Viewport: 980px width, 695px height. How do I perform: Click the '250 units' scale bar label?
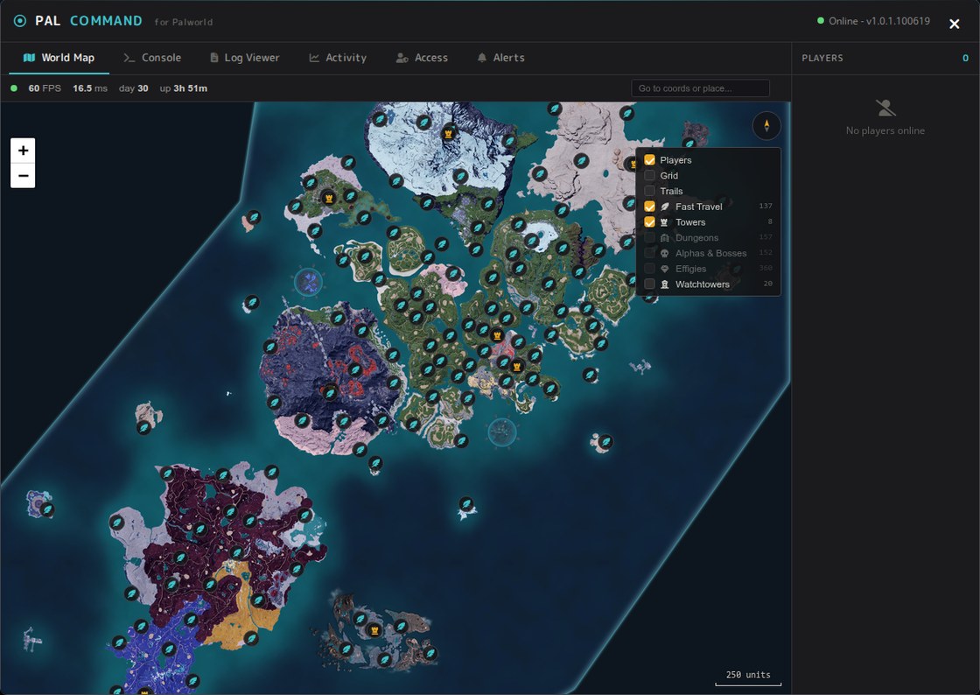pyautogui.click(x=748, y=675)
